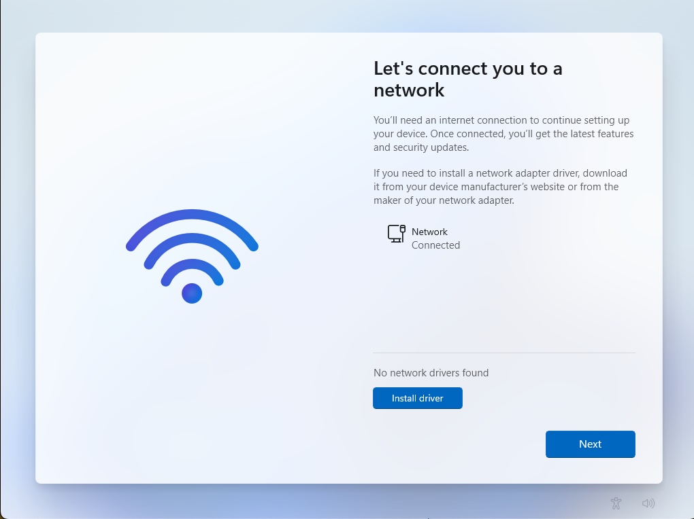Click 'maker of your network adapter.' line
Image resolution: width=694 pixels, height=519 pixels.
[x=444, y=200]
